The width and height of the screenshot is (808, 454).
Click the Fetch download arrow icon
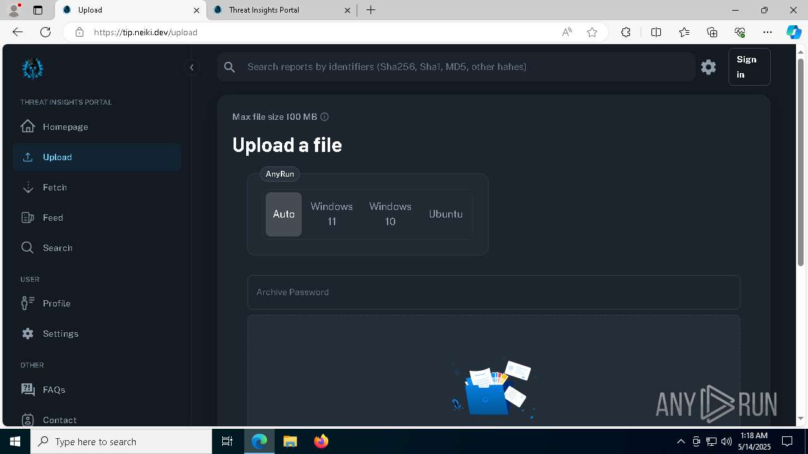(28, 187)
